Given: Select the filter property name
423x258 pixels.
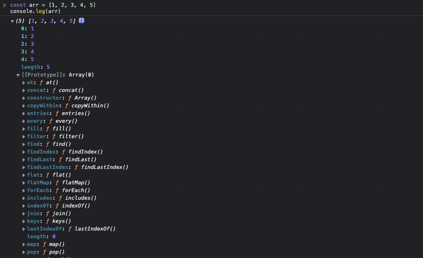Looking at the screenshot, I should pyautogui.click(x=36, y=136).
